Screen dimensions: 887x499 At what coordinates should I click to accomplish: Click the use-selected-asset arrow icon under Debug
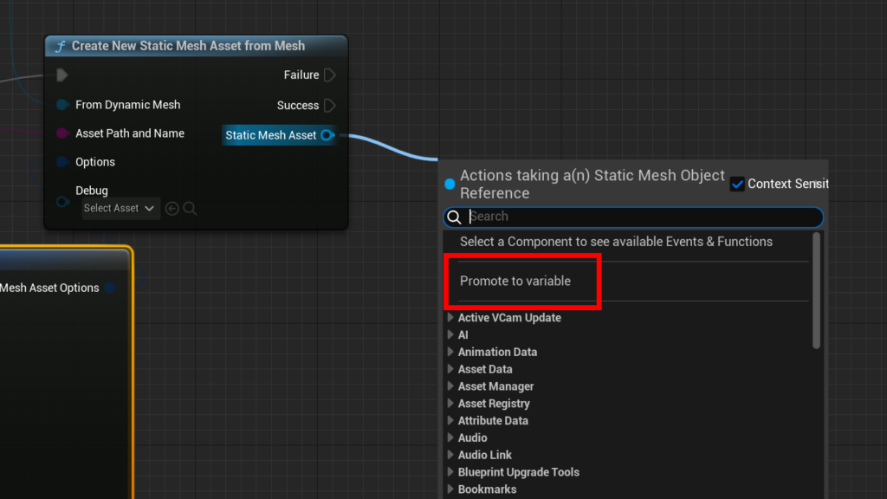click(x=172, y=209)
